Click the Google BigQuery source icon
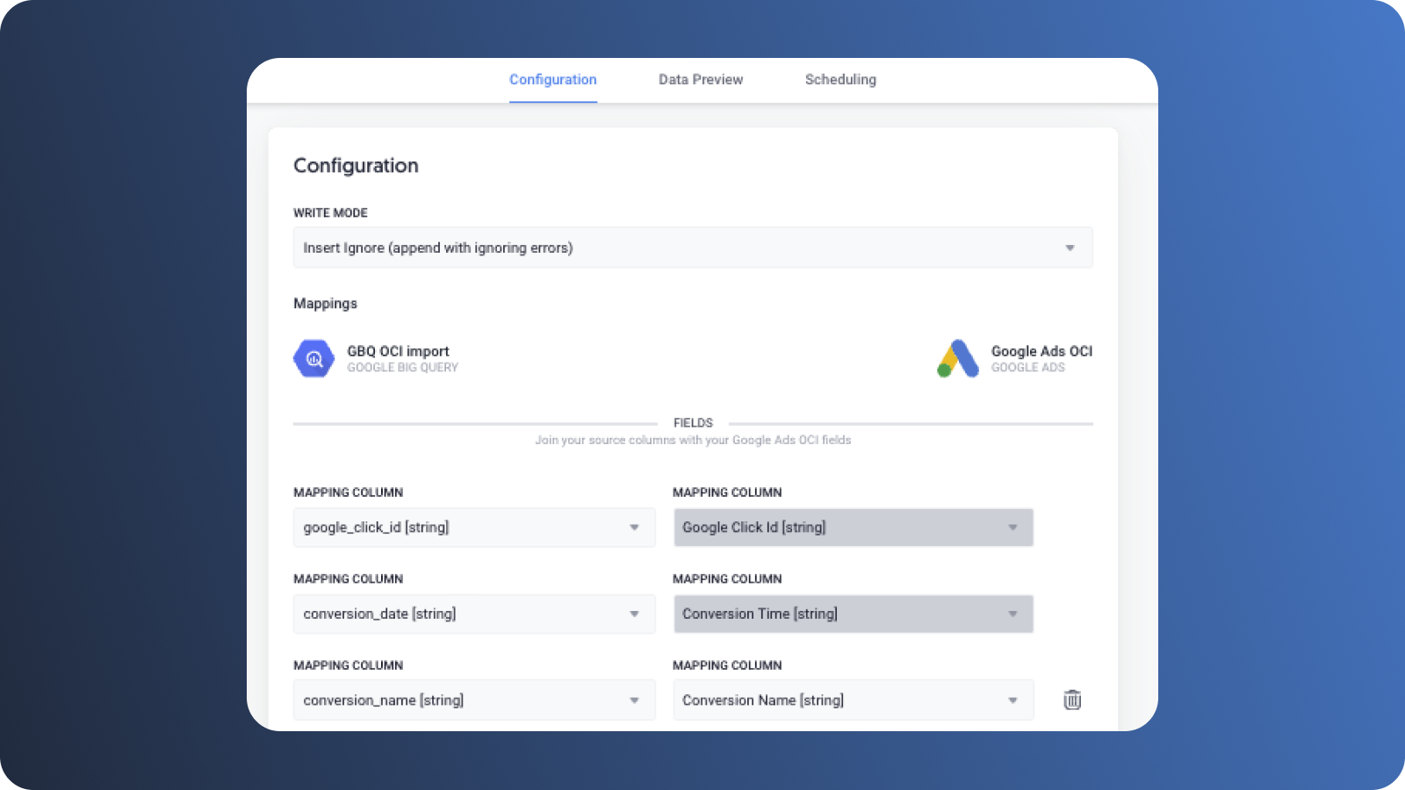Viewport: 1405px width, 790px height. [313, 358]
